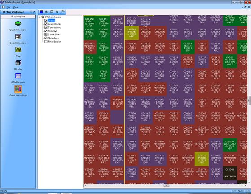This screenshot has height=194, width=251.
Task: Click the black GC536D DEFERRED block
Action: pos(230,173)
